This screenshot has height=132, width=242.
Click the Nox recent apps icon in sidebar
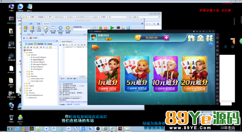click(217, 100)
